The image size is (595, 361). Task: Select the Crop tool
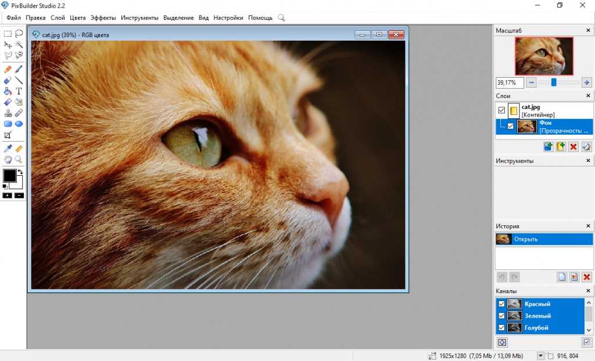pyautogui.click(x=8, y=135)
